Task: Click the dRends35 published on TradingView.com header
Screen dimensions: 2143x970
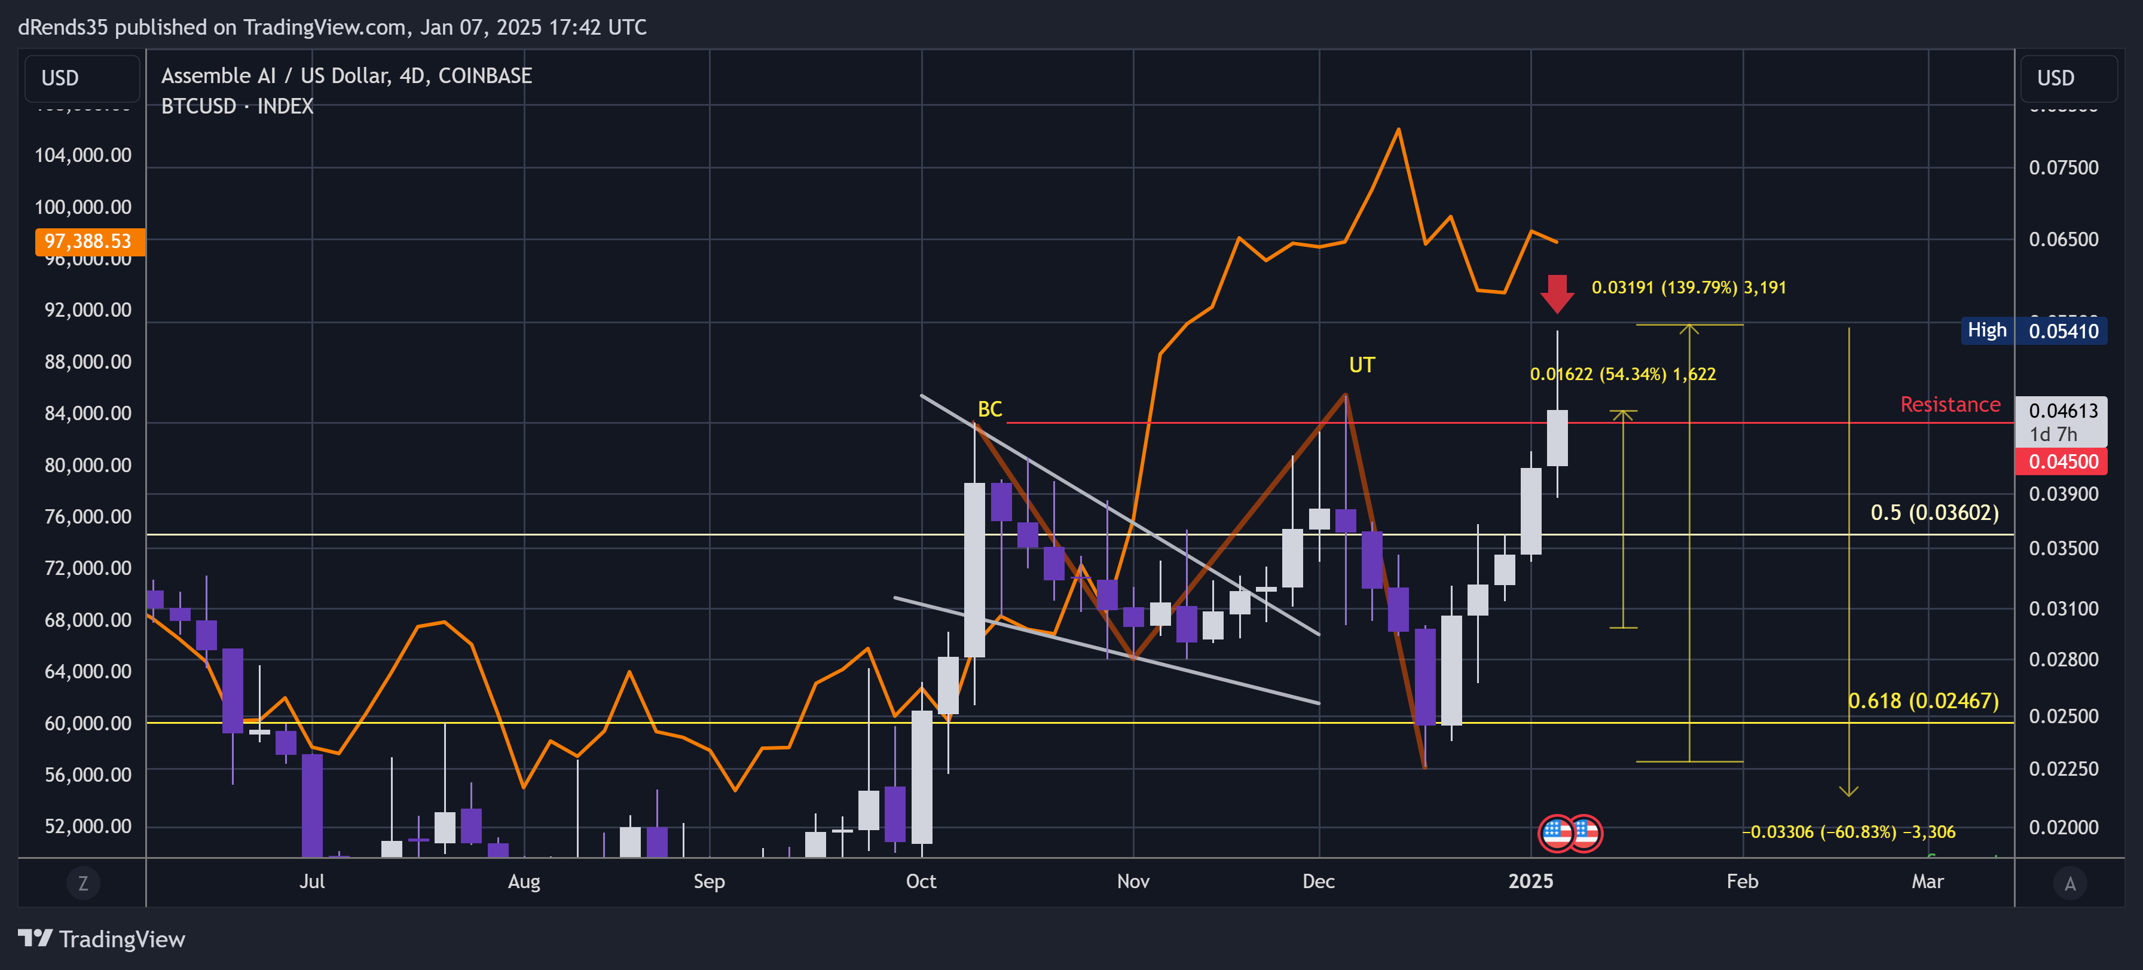Action: tap(332, 27)
